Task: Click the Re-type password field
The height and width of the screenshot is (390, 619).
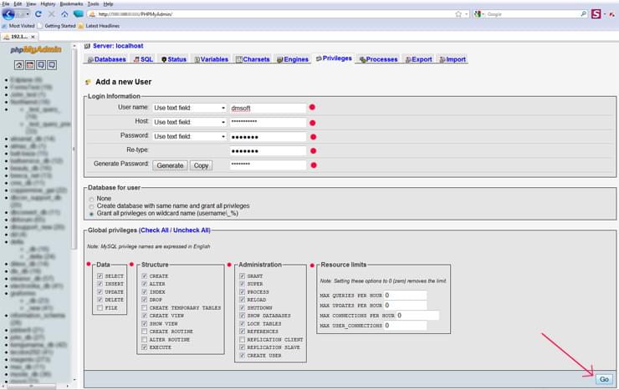Action: (x=268, y=151)
